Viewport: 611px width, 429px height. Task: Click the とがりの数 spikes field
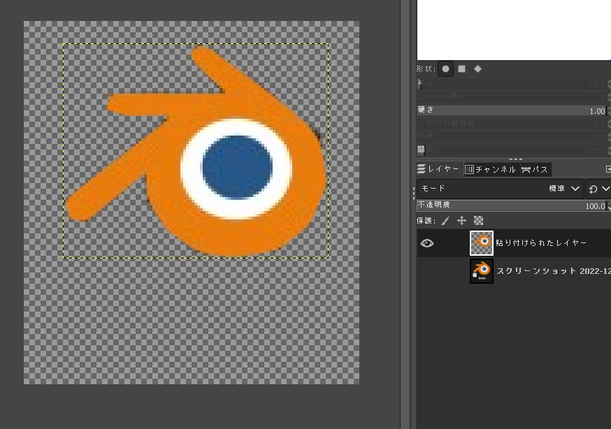512,96
